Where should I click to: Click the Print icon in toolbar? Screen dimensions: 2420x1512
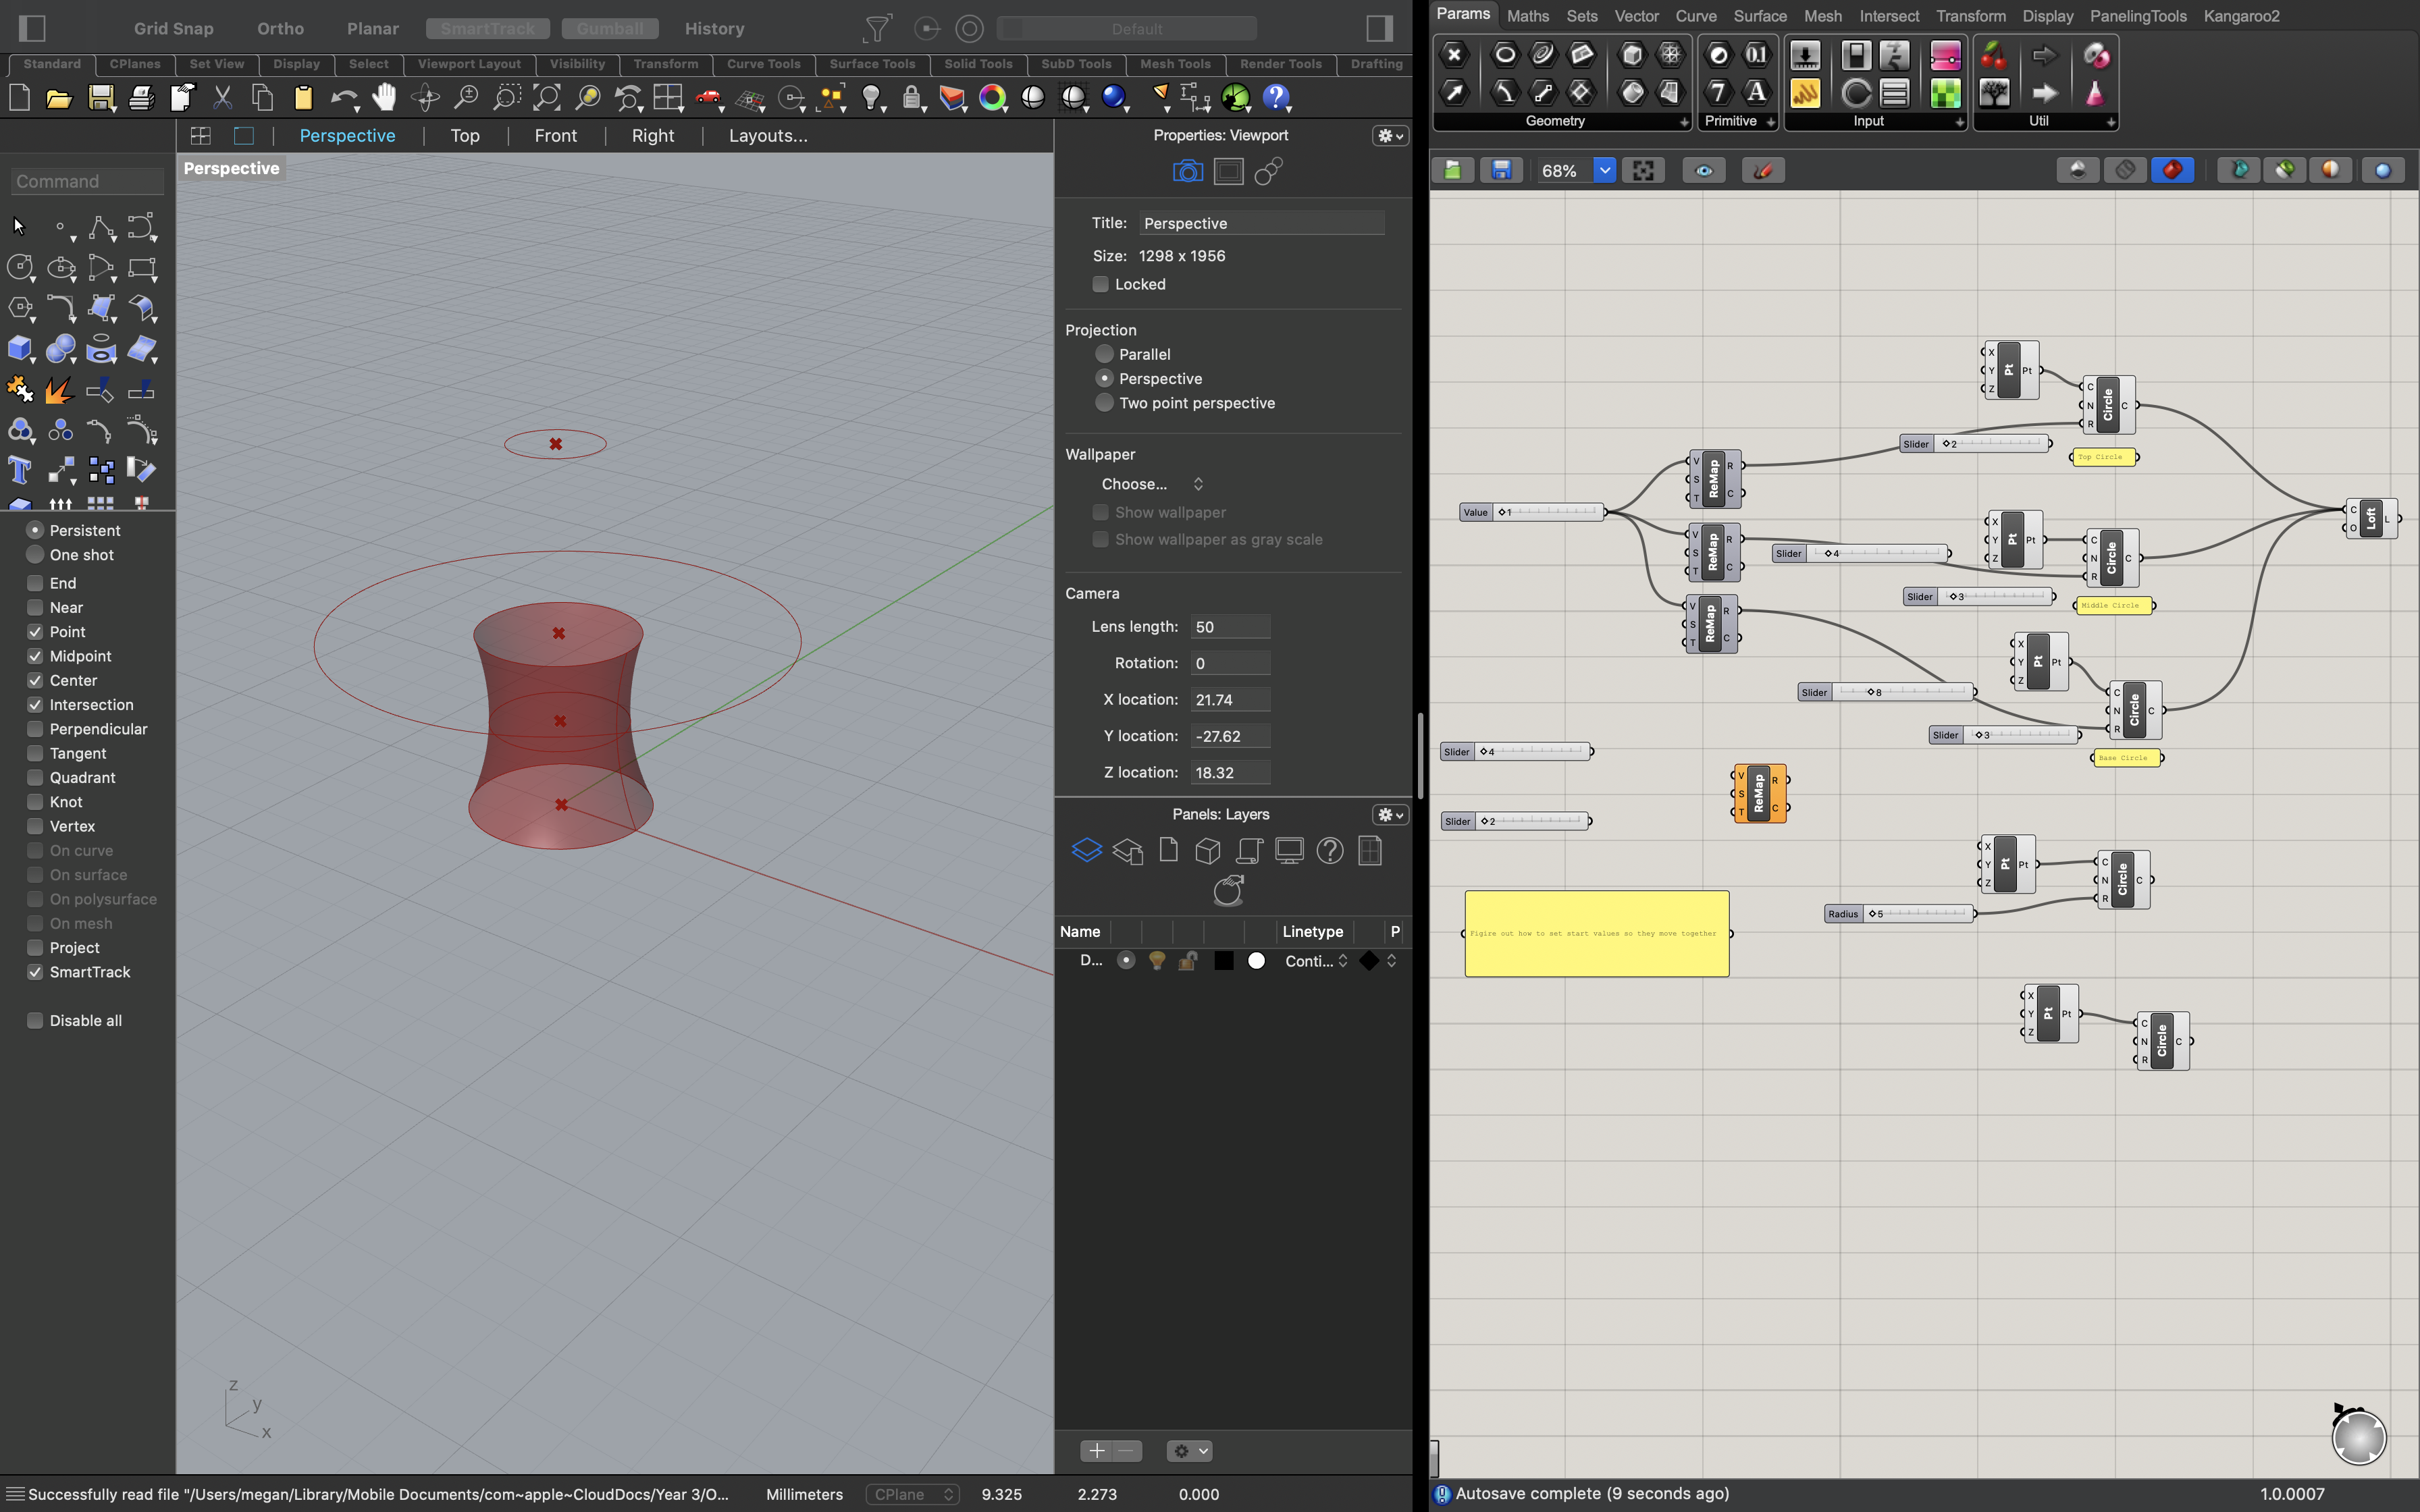pyautogui.click(x=141, y=97)
